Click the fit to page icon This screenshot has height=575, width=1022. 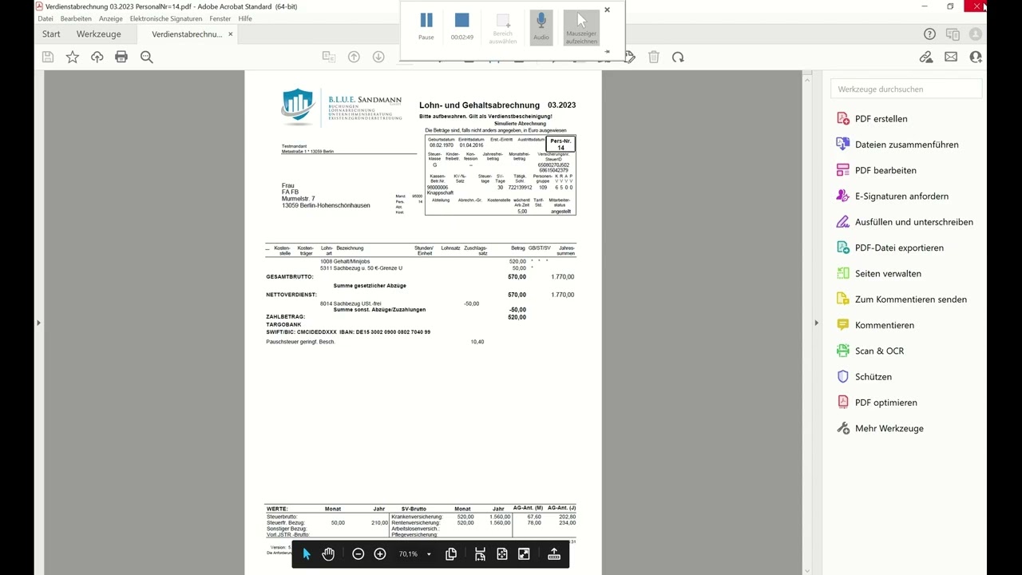502,554
